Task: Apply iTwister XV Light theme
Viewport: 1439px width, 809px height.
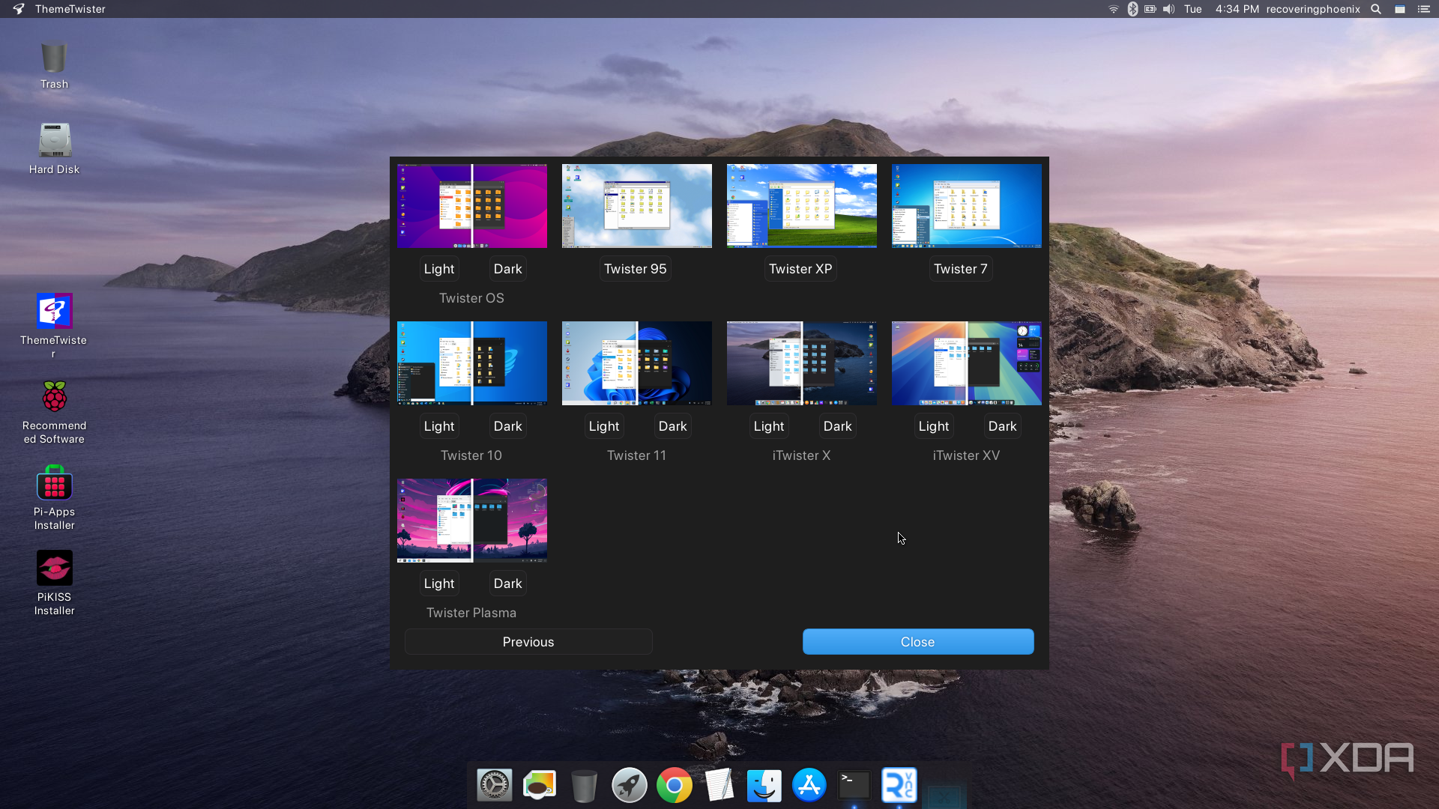Action: 934,426
